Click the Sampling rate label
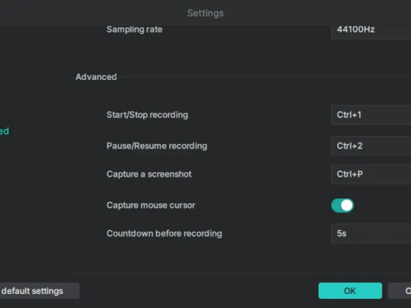Image resolution: width=411 pixels, height=308 pixels. 134,29
